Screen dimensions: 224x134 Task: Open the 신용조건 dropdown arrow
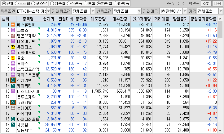point(139,11)
